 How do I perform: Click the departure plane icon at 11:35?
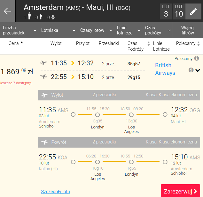(x=43, y=63)
